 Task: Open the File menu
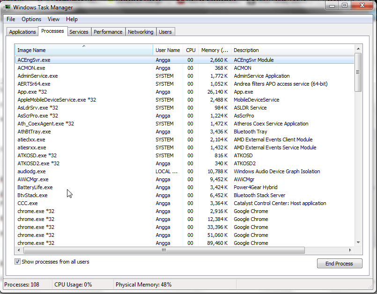pyautogui.click(x=11, y=19)
